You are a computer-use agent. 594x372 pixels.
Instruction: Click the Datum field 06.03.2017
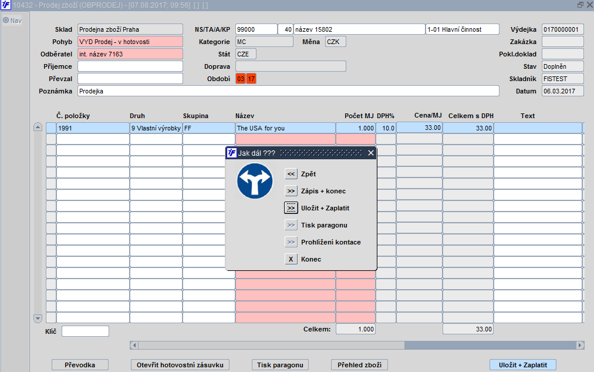pos(562,91)
